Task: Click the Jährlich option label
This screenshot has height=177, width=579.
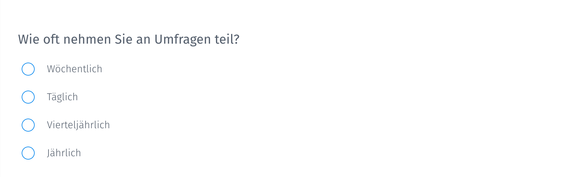Action: click(x=64, y=153)
